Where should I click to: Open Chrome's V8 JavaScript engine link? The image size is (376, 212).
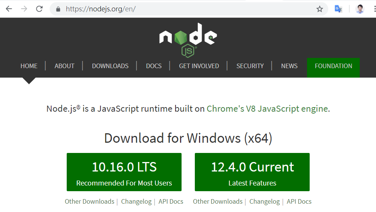[x=267, y=109]
